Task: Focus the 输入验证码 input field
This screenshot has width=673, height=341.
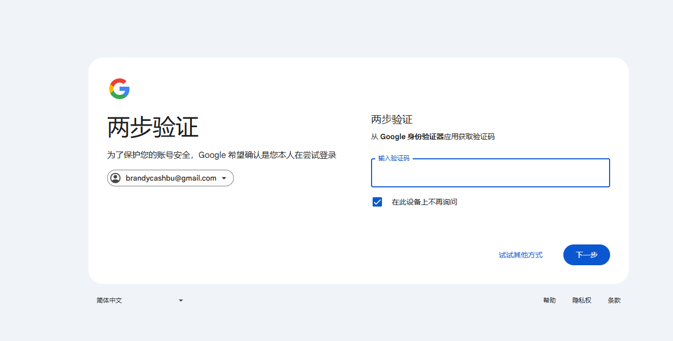Action: [x=490, y=174]
